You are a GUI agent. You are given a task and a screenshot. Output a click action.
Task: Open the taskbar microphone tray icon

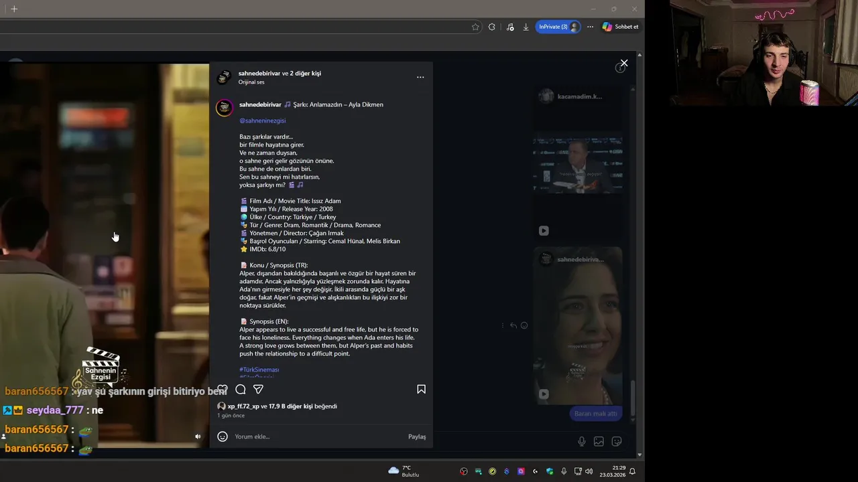(564, 471)
